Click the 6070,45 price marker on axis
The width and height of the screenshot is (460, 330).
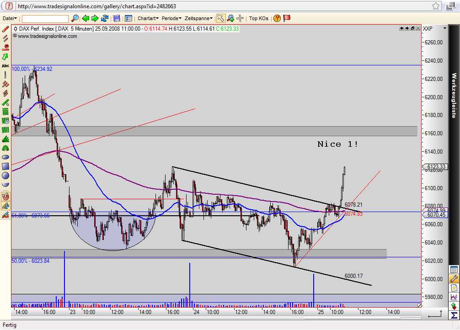click(x=435, y=215)
